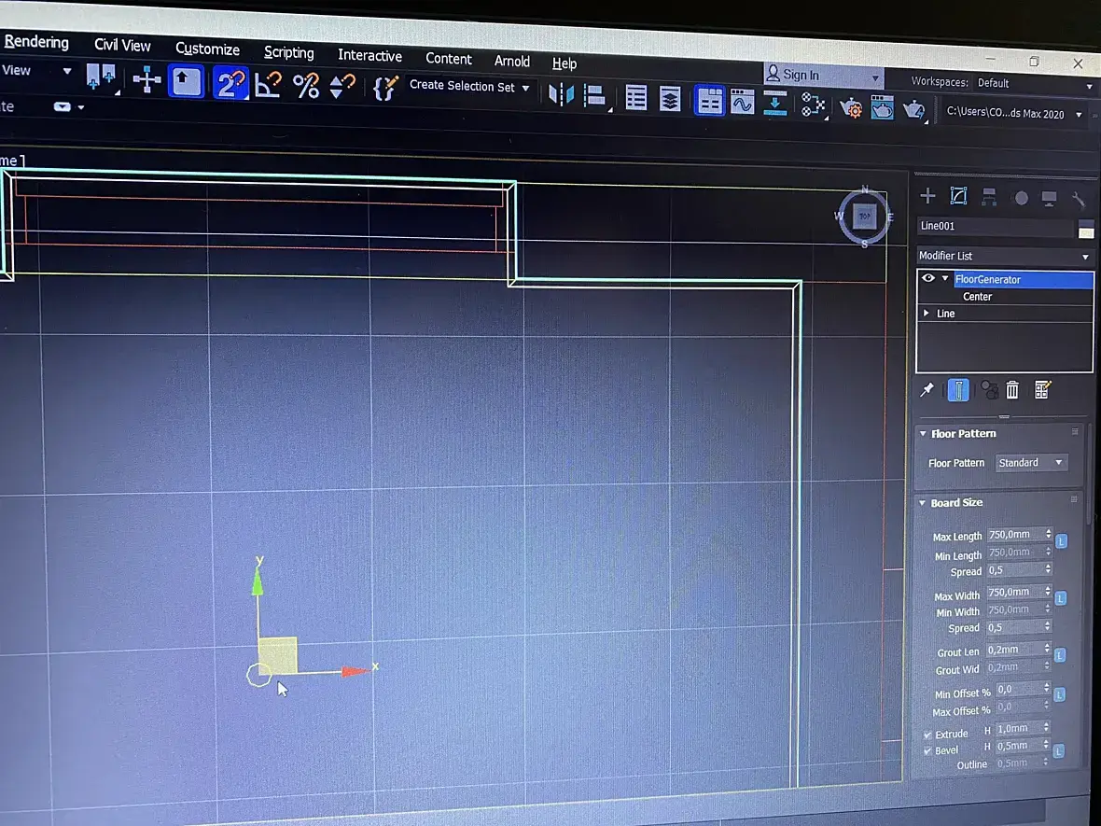Toggle lock beside Max Width
1101x826 pixels.
(x=1060, y=597)
